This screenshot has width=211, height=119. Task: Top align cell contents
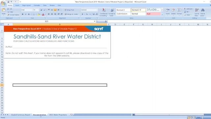point(49,10)
